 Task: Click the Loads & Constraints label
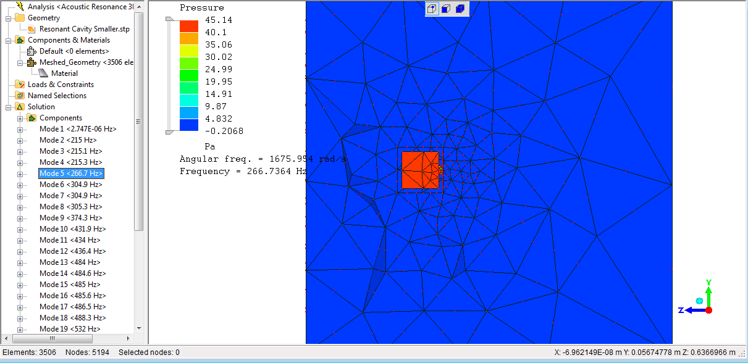pos(61,85)
